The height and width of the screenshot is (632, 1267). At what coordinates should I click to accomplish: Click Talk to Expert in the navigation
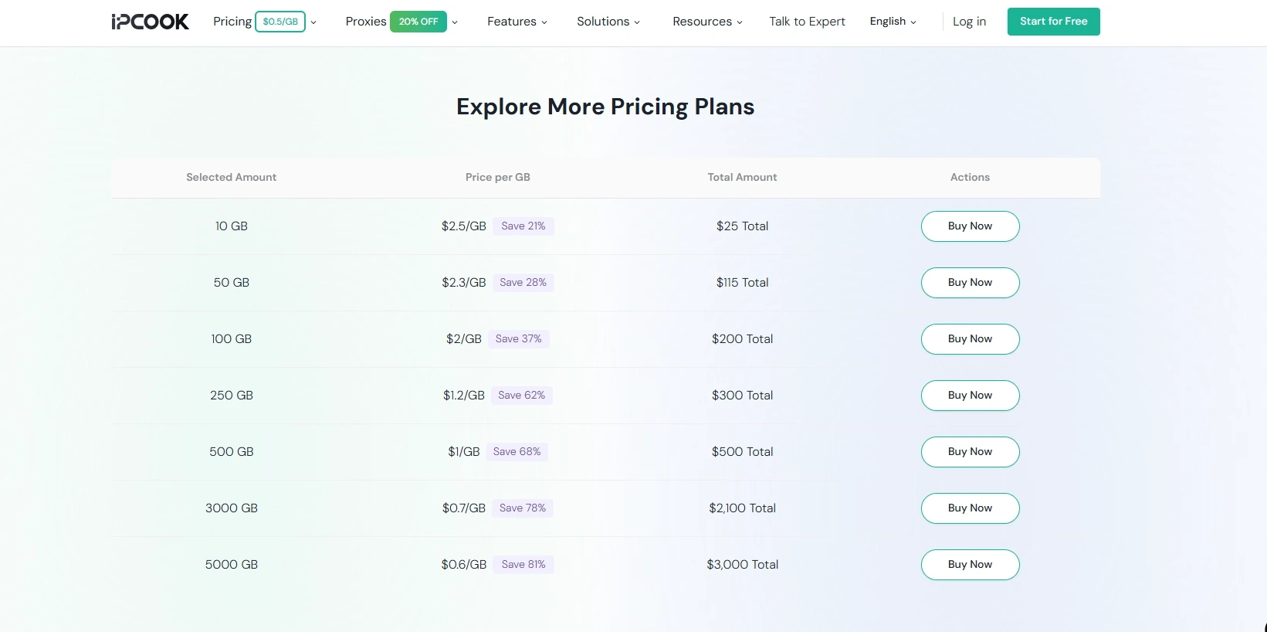click(x=806, y=22)
